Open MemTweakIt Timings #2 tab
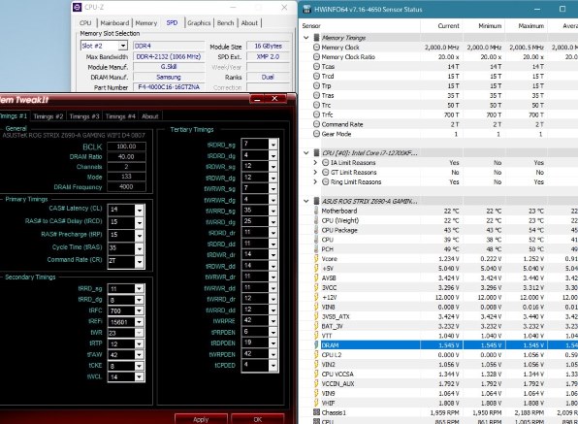578x424 pixels. click(48, 116)
